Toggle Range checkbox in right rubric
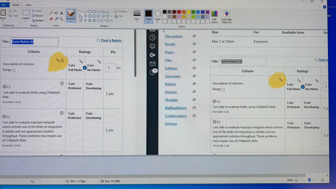The height and width of the screenshot is (189, 336). click(x=223, y=90)
